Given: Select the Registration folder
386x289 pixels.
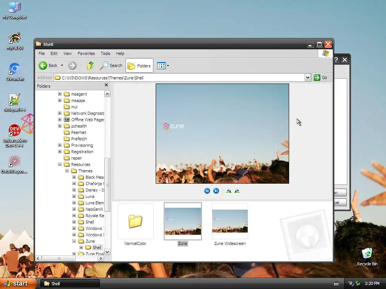Looking at the screenshot, I should point(82,152).
